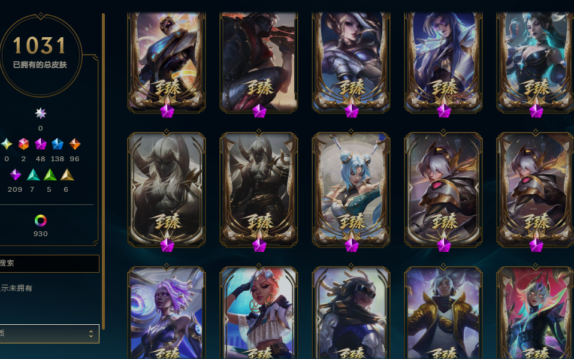Screen dimensions: 574x359
Task: Open the 品质 sort dropdown
Action: [x=49, y=334]
